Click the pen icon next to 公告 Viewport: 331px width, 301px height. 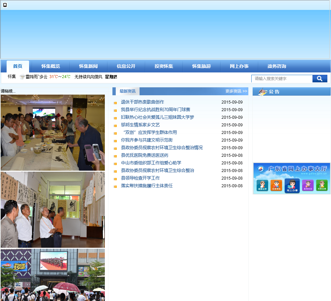point(263,92)
